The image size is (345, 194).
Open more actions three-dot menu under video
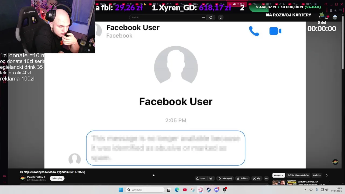click(x=266, y=178)
